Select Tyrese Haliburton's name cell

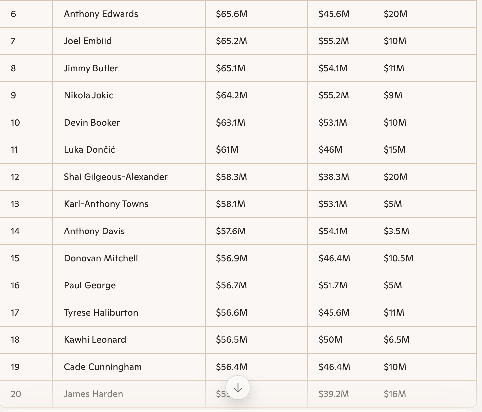click(x=101, y=313)
